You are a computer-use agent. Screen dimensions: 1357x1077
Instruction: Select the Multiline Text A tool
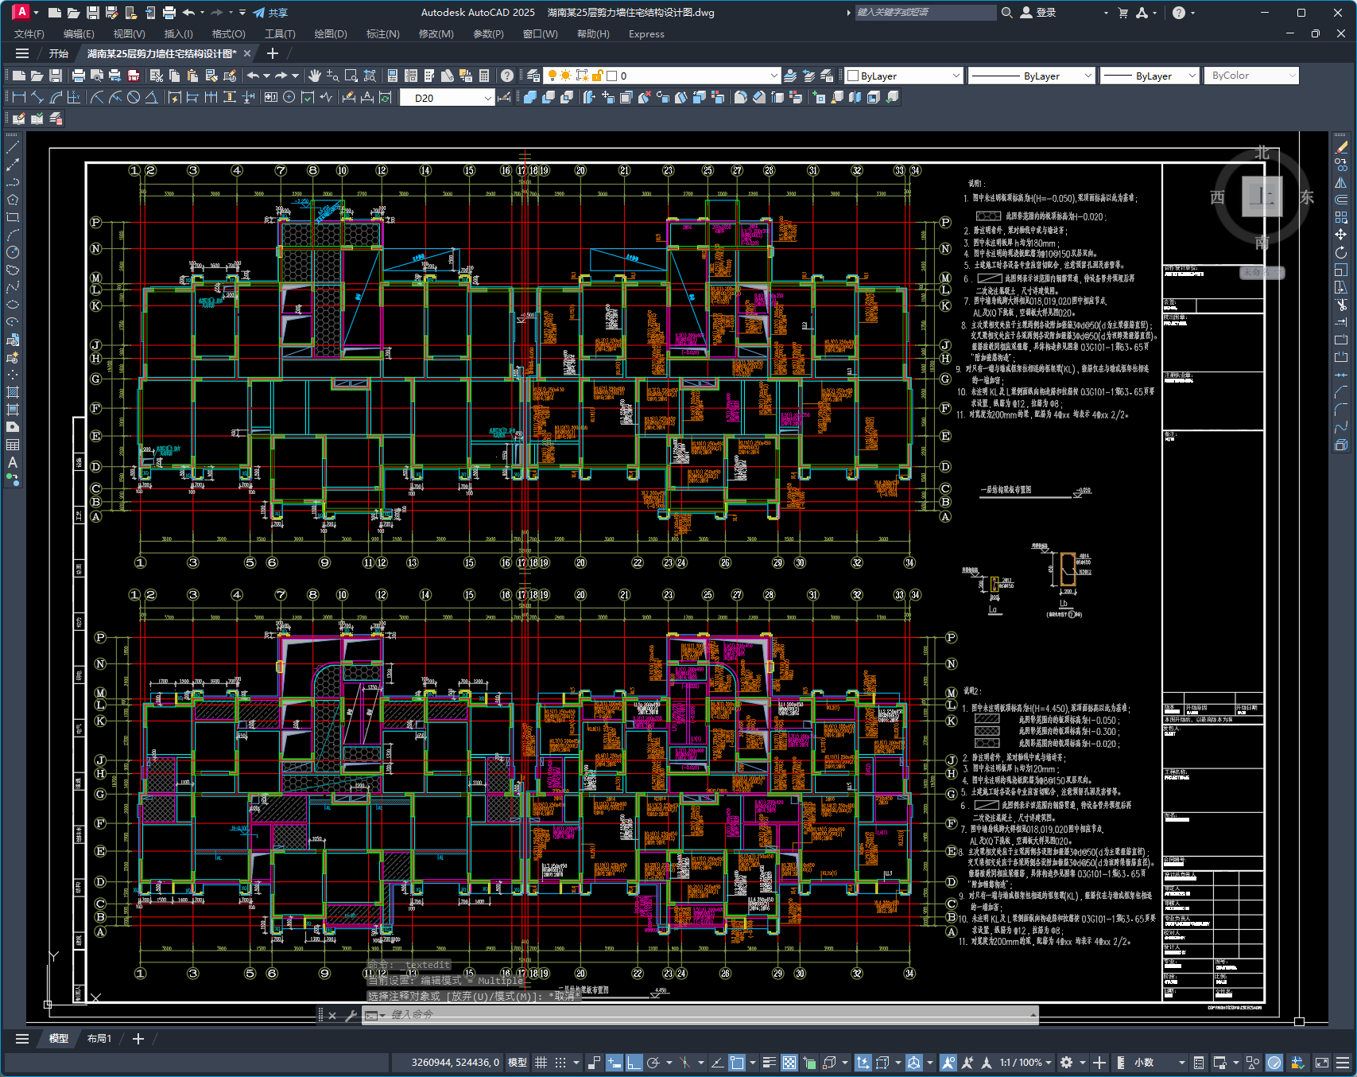(13, 462)
